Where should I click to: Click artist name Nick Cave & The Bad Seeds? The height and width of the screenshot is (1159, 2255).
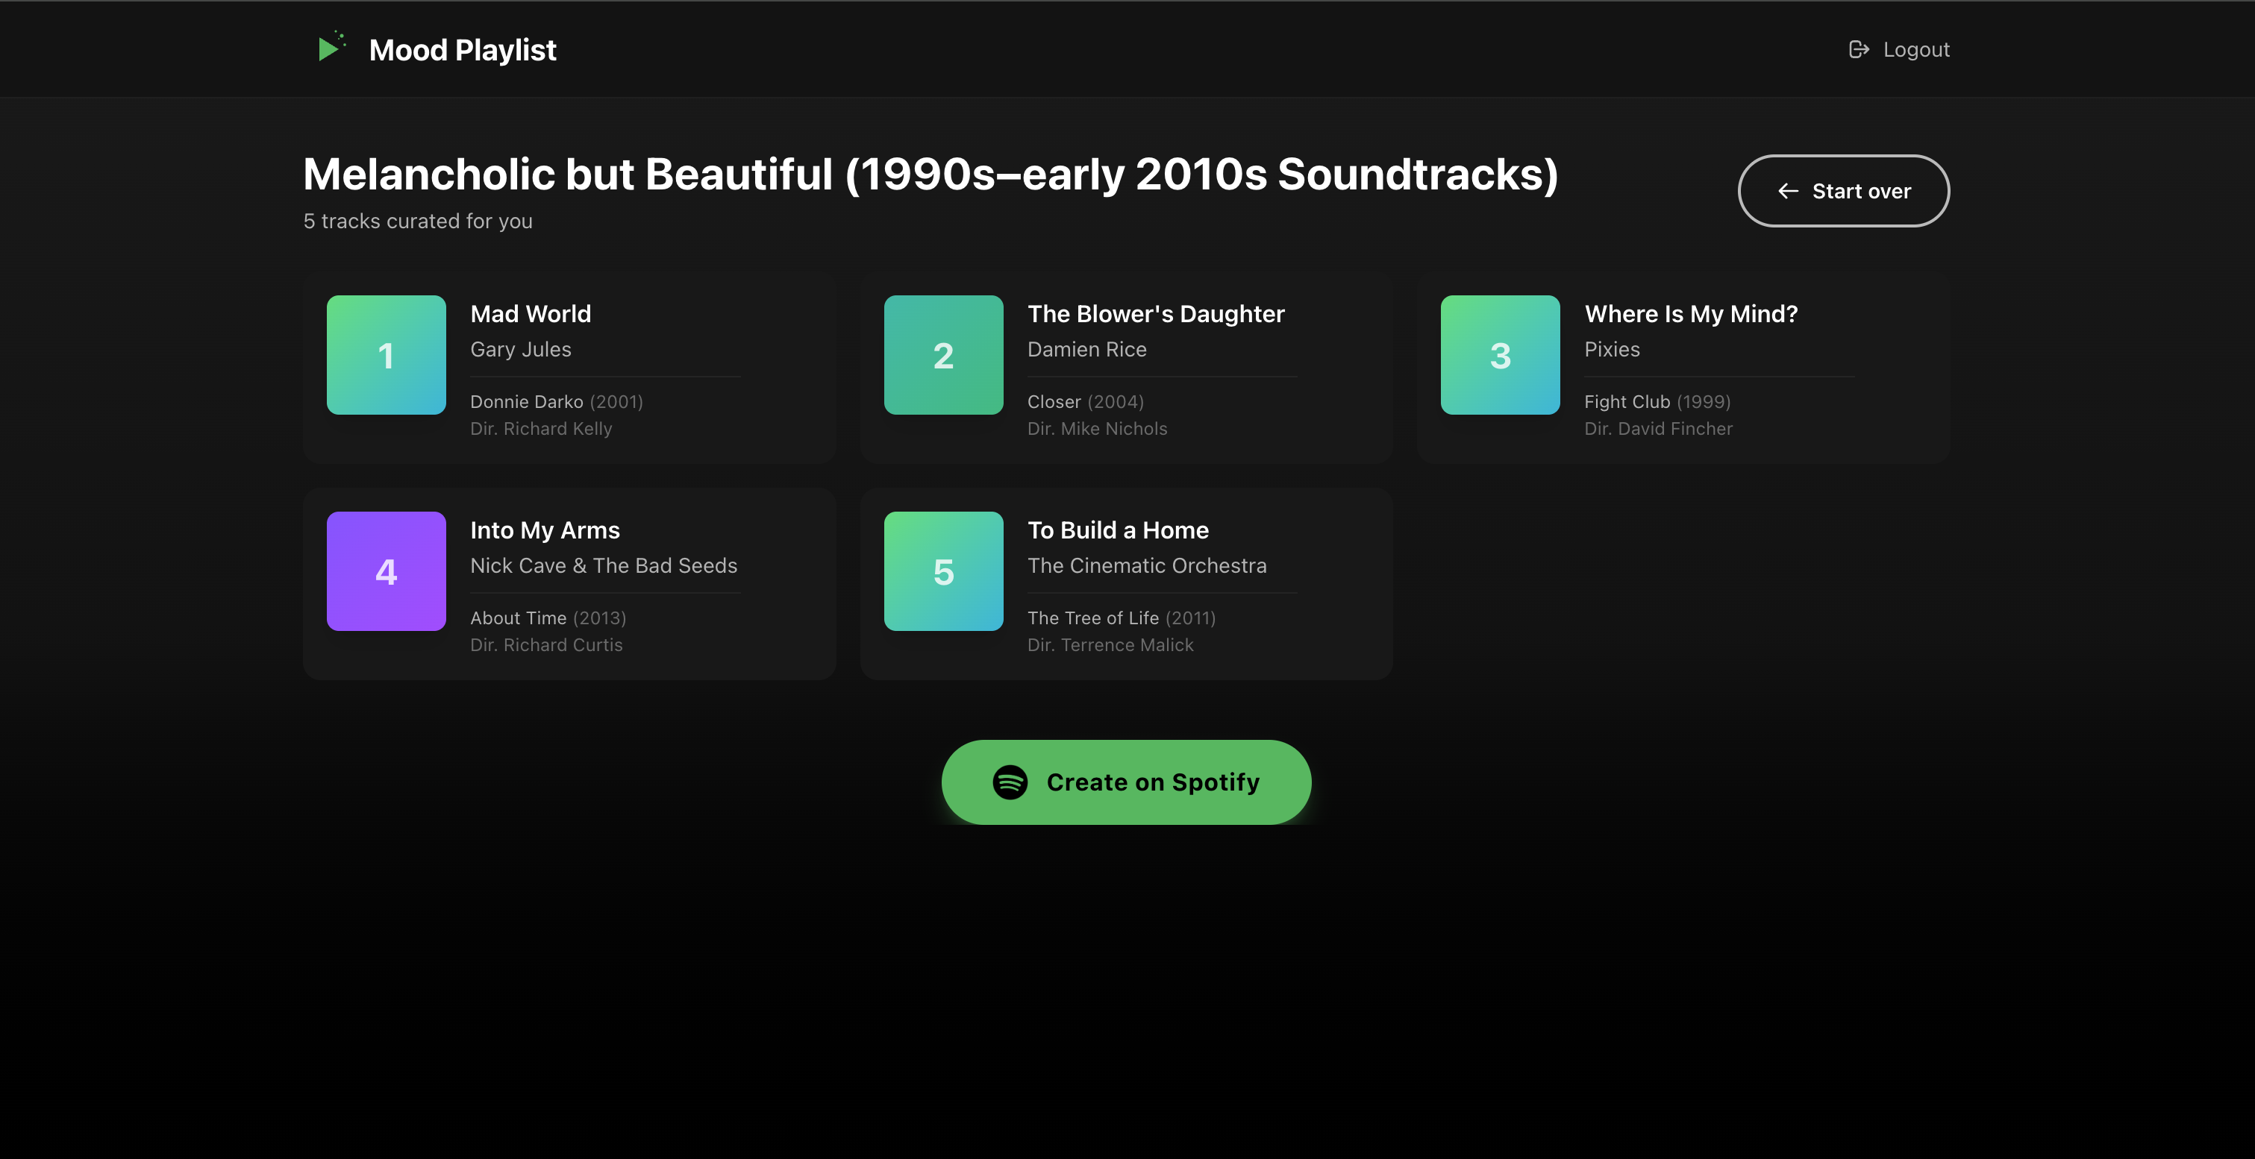(x=603, y=565)
